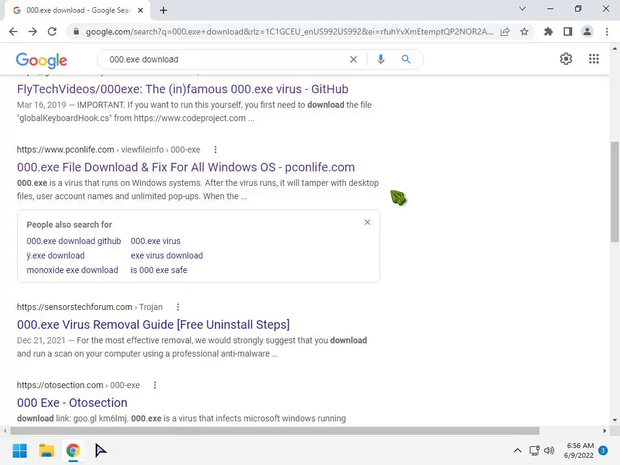Clear the search box with the X
Image resolution: width=620 pixels, height=465 pixels.
354,59
